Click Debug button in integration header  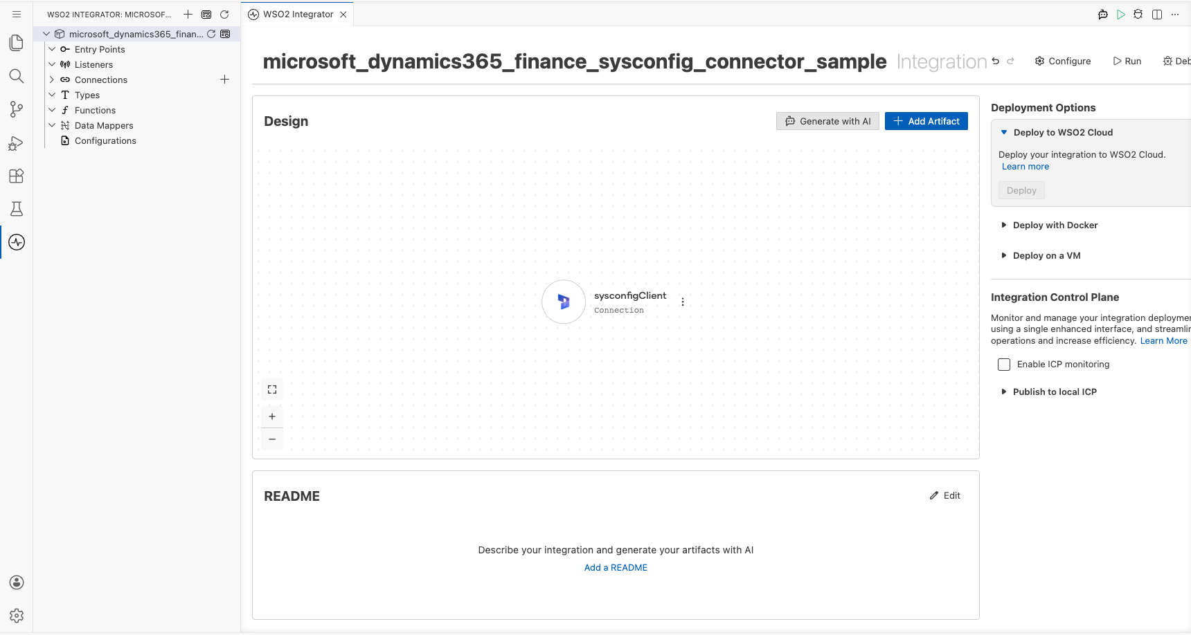[x=1176, y=61]
